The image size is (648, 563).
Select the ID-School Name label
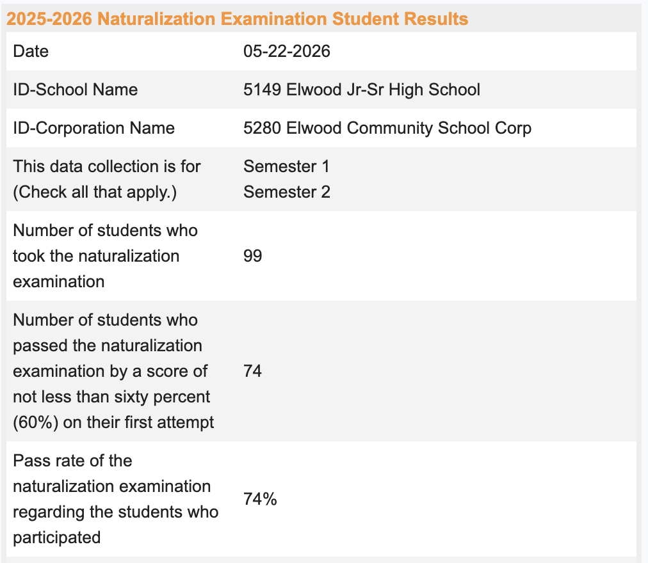[75, 90]
